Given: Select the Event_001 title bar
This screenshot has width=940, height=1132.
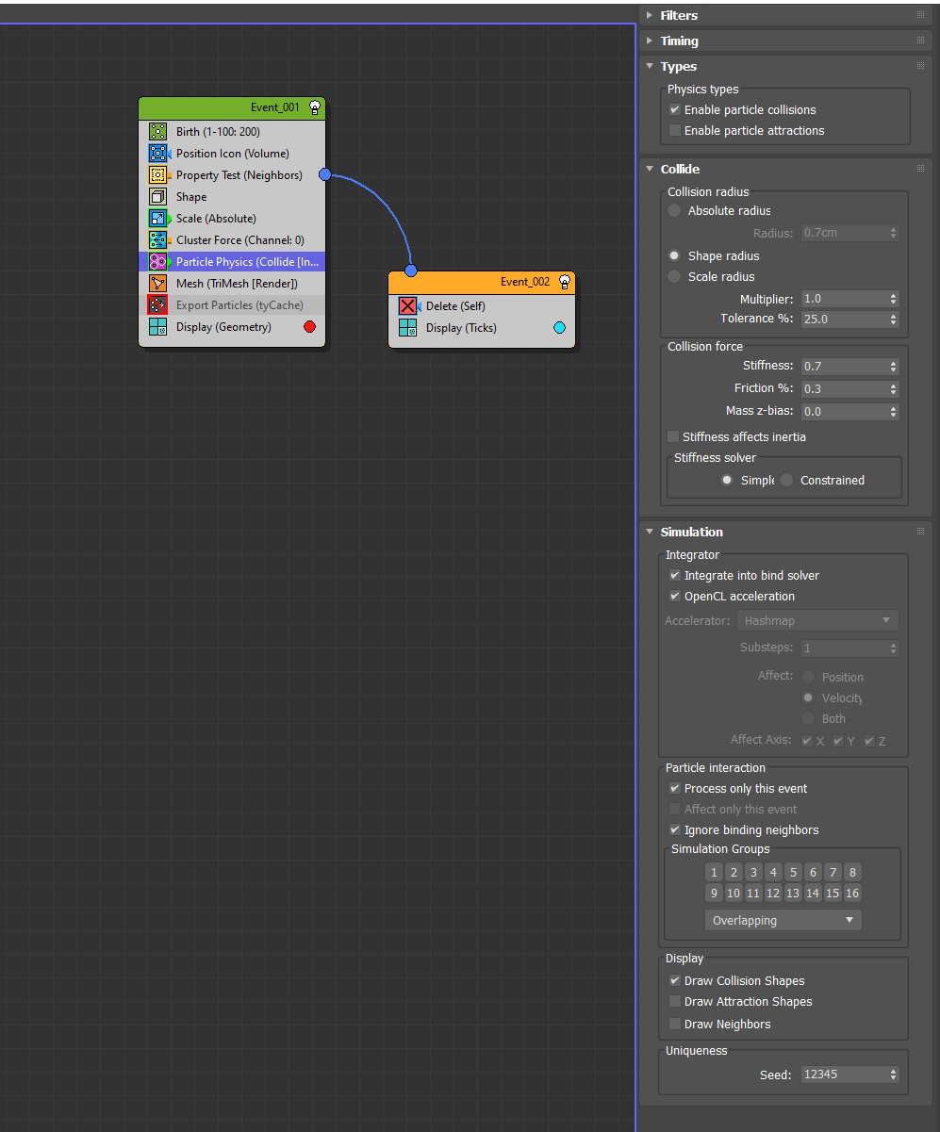Looking at the screenshot, I should pyautogui.click(x=232, y=107).
